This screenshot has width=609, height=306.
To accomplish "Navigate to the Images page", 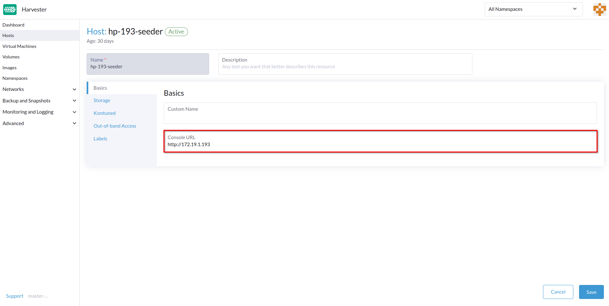I will pos(9,67).
